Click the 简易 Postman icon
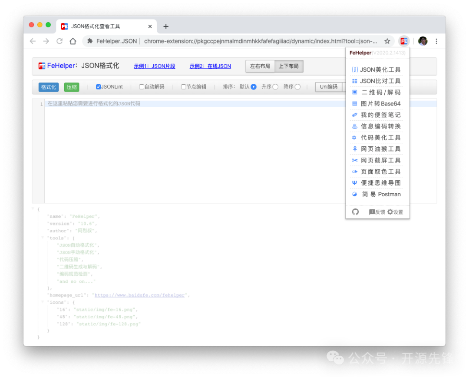The height and width of the screenshot is (377, 469). (354, 194)
